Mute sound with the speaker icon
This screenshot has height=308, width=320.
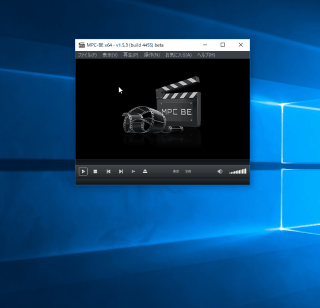click(220, 171)
